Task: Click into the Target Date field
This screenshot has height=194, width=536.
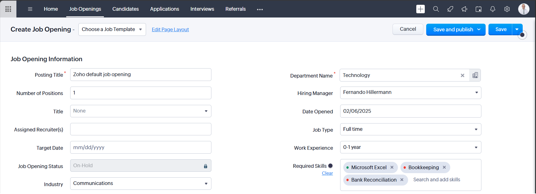Action: click(140, 147)
